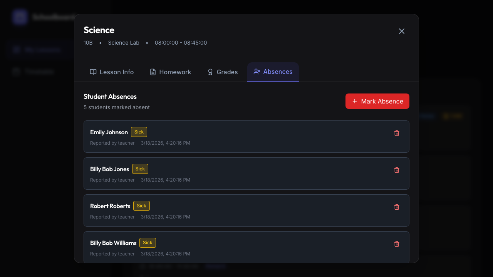
Task: Click the Billy Bob Jones name
Action: [x=109, y=169]
